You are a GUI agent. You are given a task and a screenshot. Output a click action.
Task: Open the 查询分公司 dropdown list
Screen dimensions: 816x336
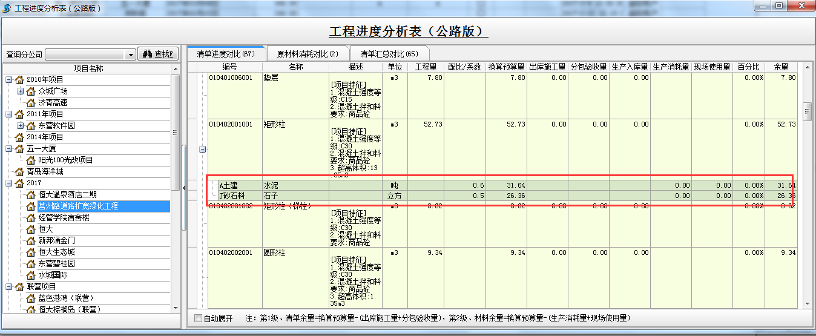point(131,54)
